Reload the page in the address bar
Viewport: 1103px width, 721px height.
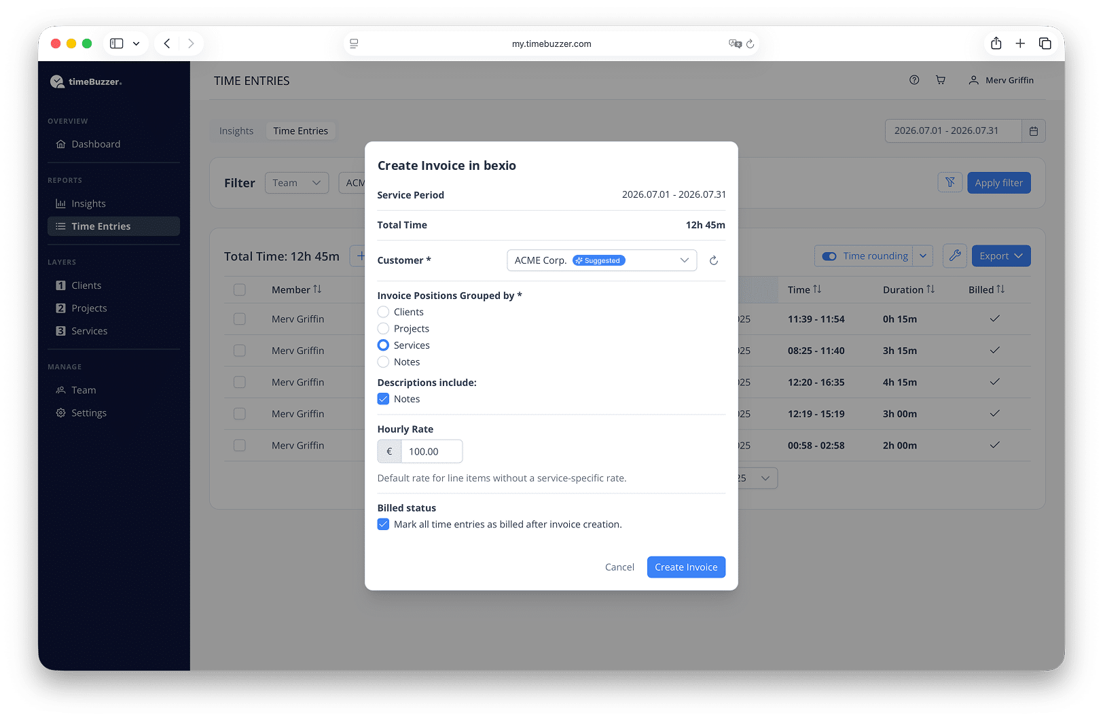tap(751, 43)
